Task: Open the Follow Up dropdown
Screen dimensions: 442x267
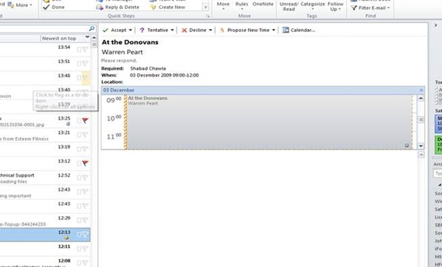Action: pyautogui.click(x=336, y=6)
